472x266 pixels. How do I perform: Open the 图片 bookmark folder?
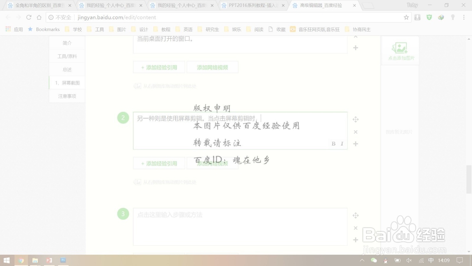118,29
